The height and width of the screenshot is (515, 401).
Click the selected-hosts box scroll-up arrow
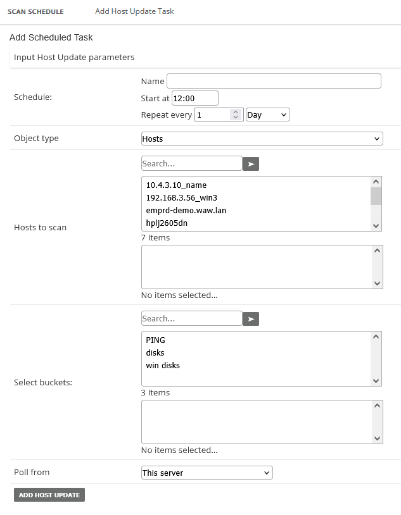(x=376, y=249)
